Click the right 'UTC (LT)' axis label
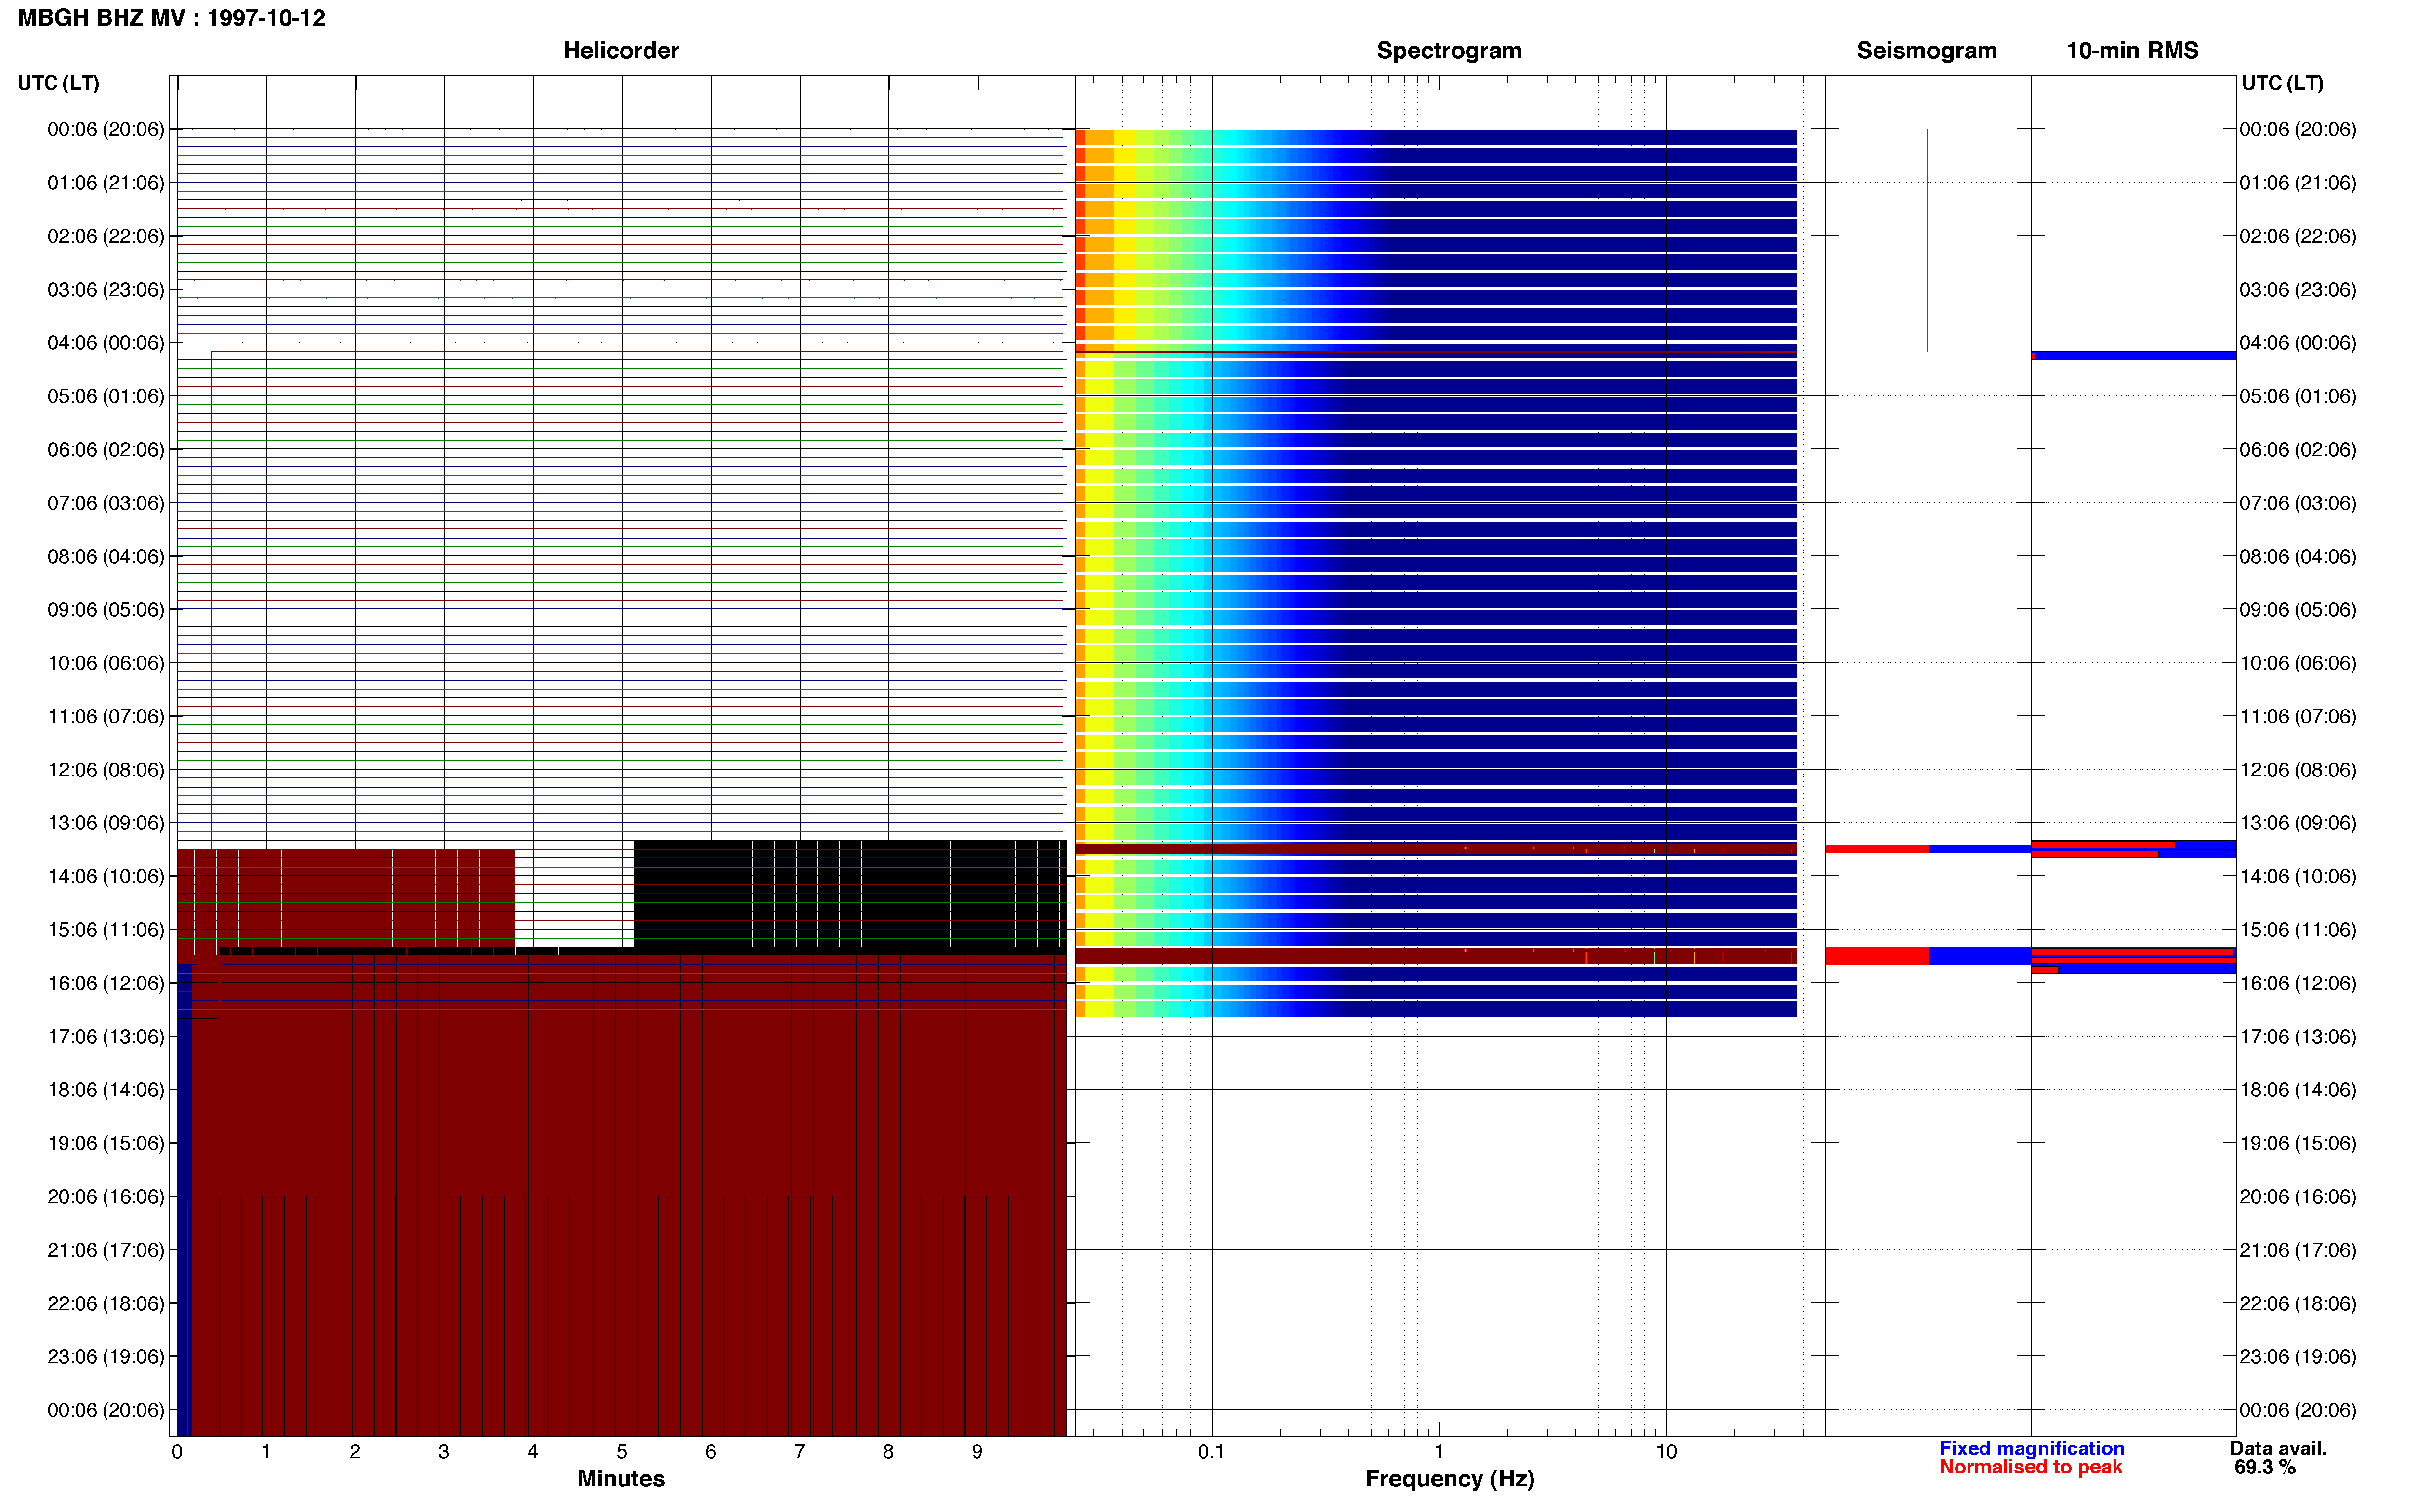This screenshot has height=1512, width=2418. point(2282,83)
